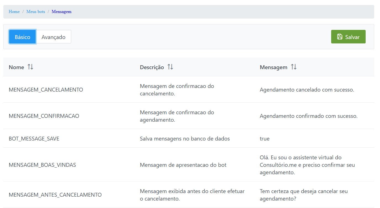380x208 pixels.
Task: Edit the 'true' value of BOT_MESSAGE_SAVE
Action: (265, 139)
